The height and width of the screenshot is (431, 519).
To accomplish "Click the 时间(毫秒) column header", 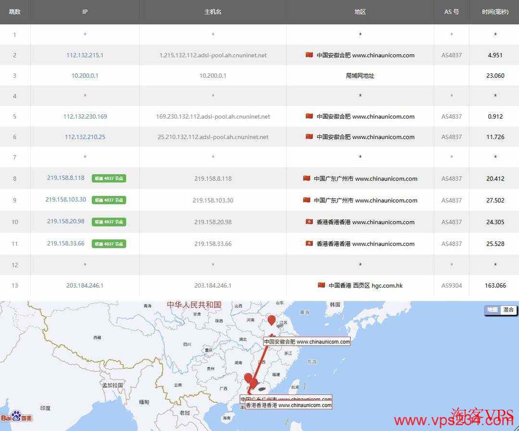I will [495, 12].
